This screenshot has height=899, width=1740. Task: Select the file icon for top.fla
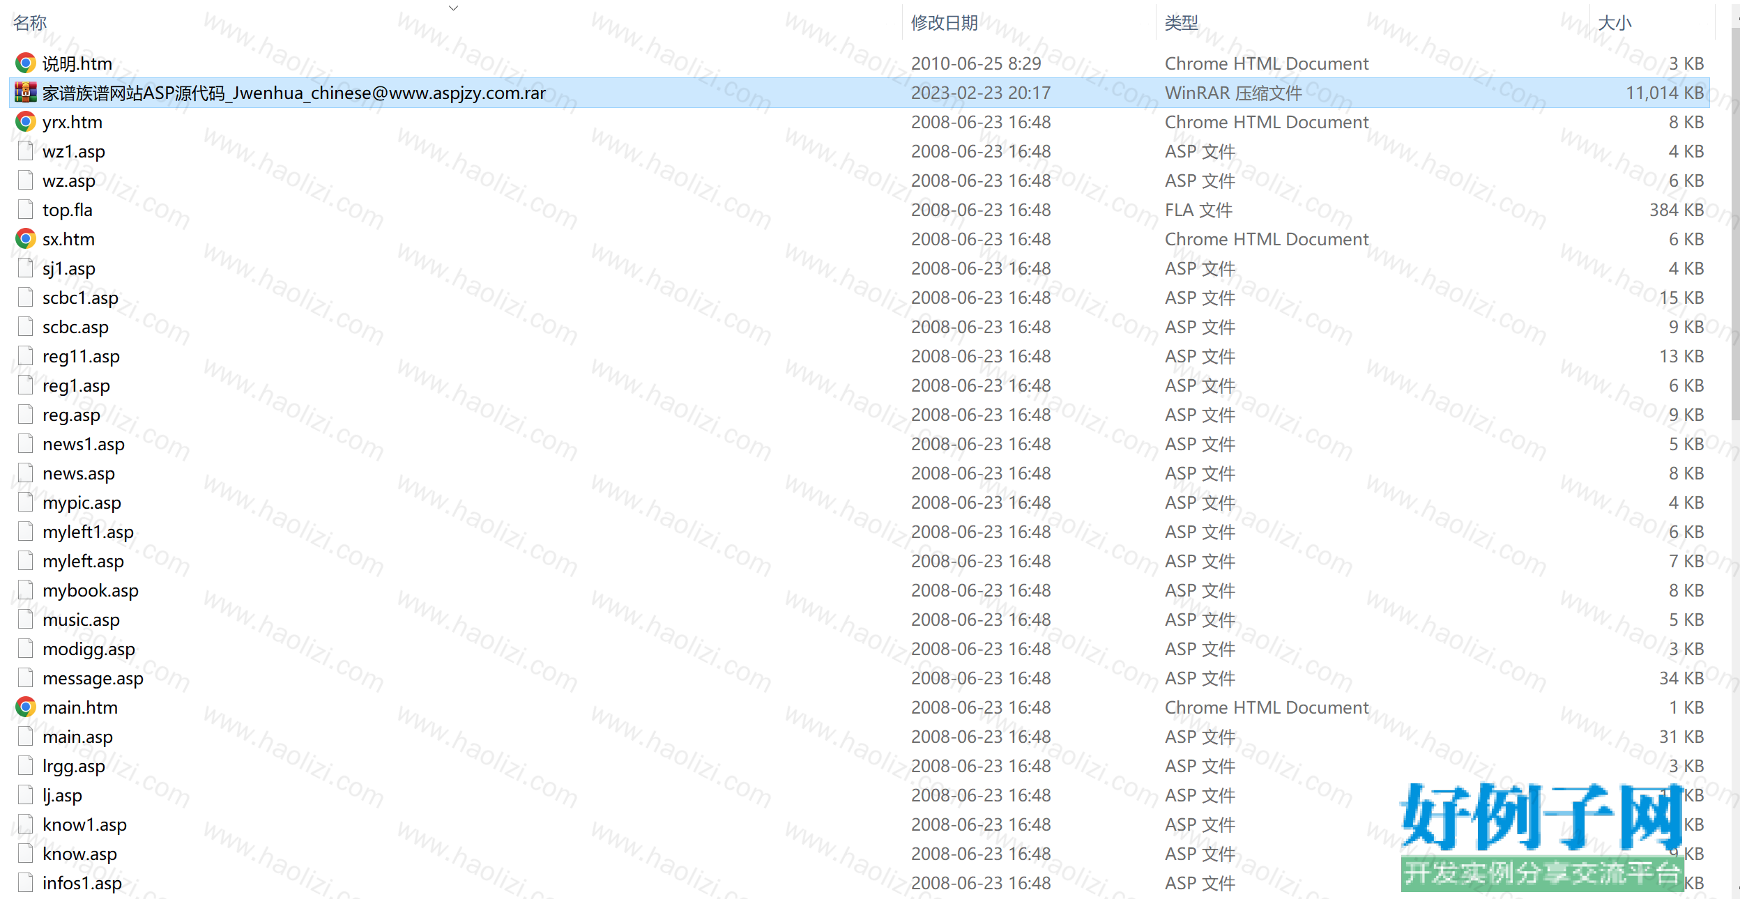(x=26, y=210)
